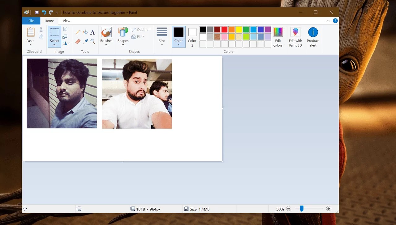Open Edit with Paint 3D

295,37
